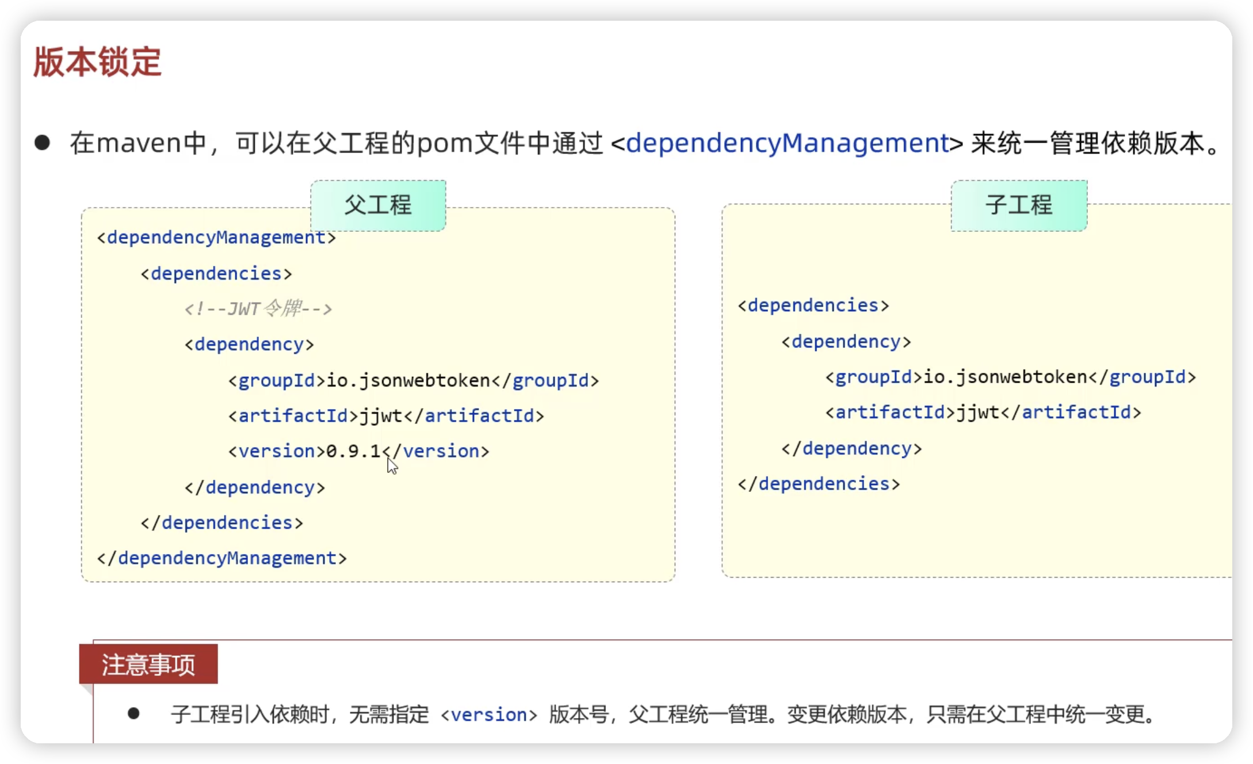
Task: Click child project's opening dependencies tag
Action: [x=813, y=305]
